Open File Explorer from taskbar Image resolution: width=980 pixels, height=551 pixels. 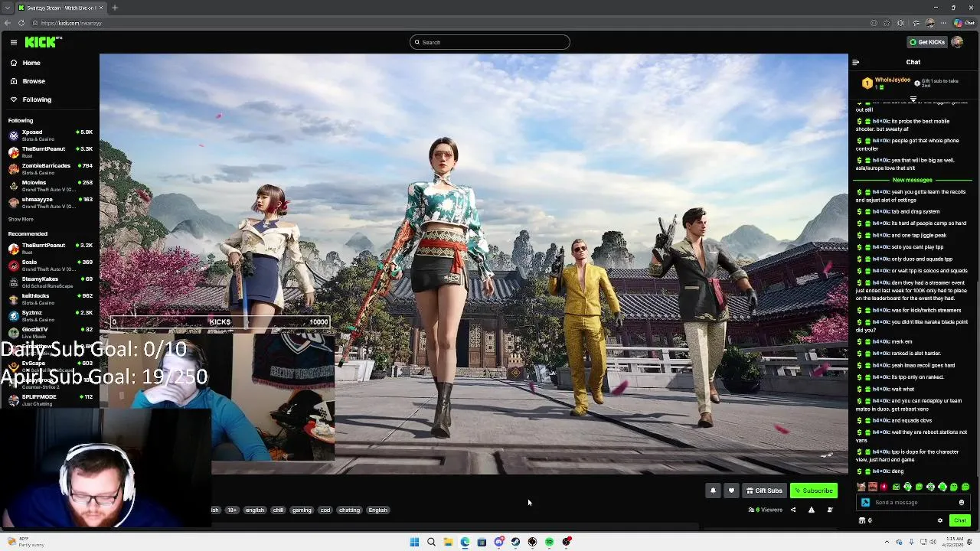(x=448, y=542)
